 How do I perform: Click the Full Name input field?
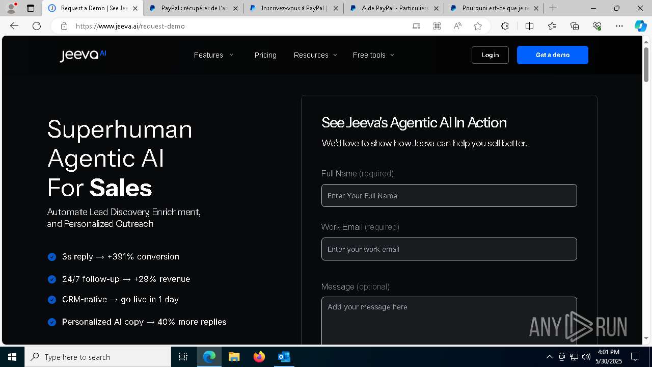[449, 195]
